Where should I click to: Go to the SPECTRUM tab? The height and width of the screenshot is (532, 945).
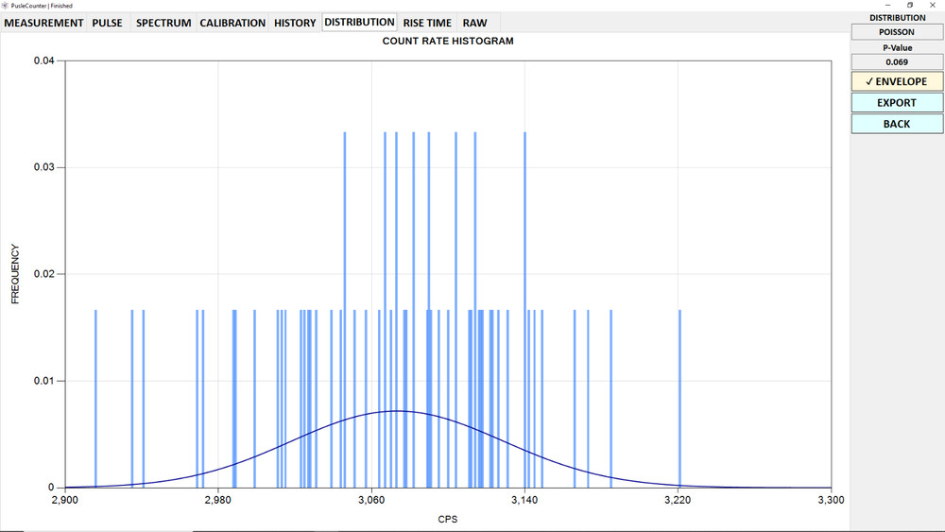pos(163,23)
